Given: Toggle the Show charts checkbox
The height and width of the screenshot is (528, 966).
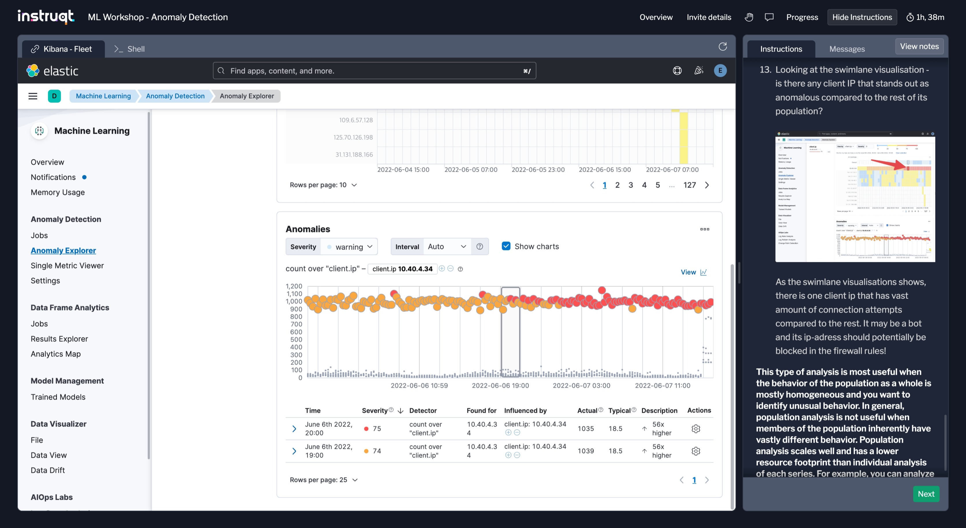Looking at the screenshot, I should coord(506,246).
